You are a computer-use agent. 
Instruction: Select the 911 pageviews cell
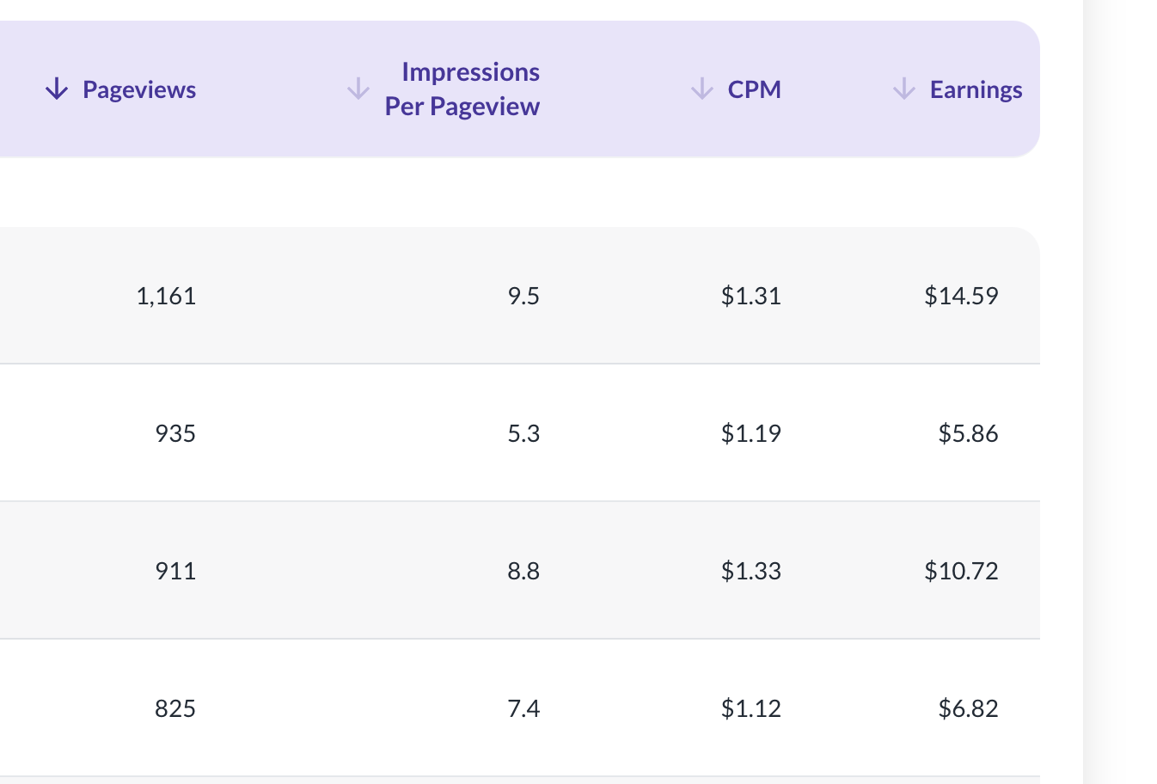click(175, 571)
